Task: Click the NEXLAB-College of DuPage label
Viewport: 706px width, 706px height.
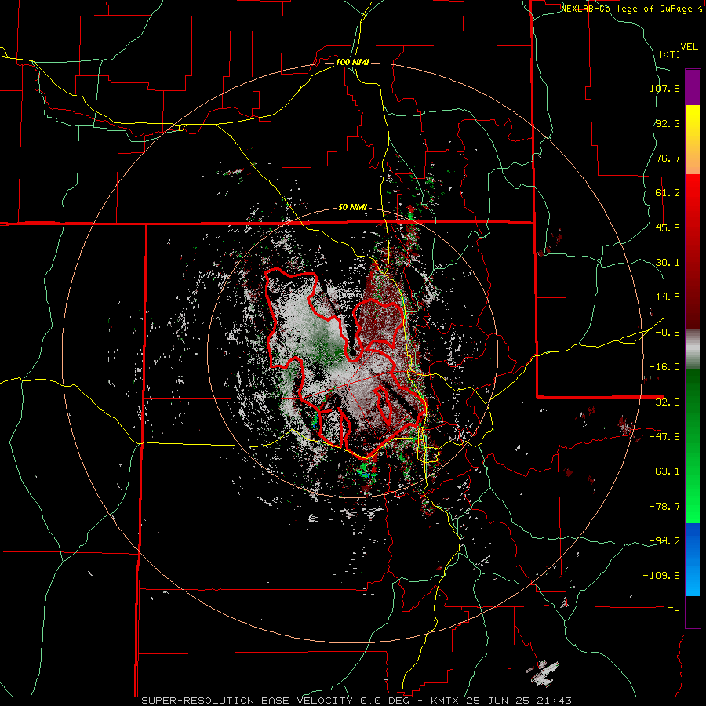Action: pyautogui.click(x=631, y=9)
